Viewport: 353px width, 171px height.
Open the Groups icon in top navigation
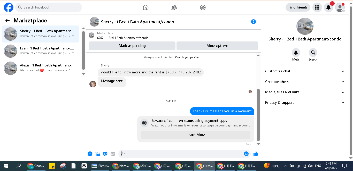coord(203,7)
